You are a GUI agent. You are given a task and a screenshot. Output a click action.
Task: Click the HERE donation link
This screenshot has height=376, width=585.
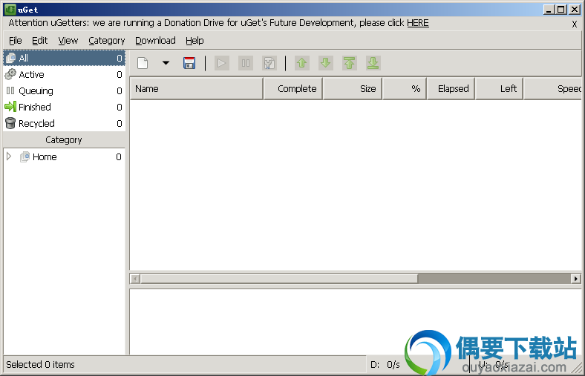click(x=418, y=23)
